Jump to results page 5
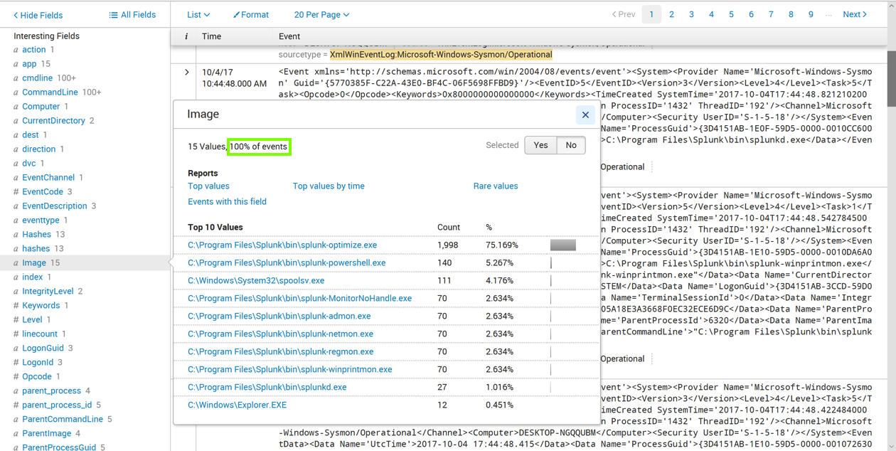Screen dimensions: 896x451 (x=731, y=14)
